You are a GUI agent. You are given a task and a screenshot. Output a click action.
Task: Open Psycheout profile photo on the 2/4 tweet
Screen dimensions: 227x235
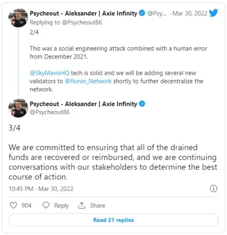pyautogui.click(x=18, y=18)
